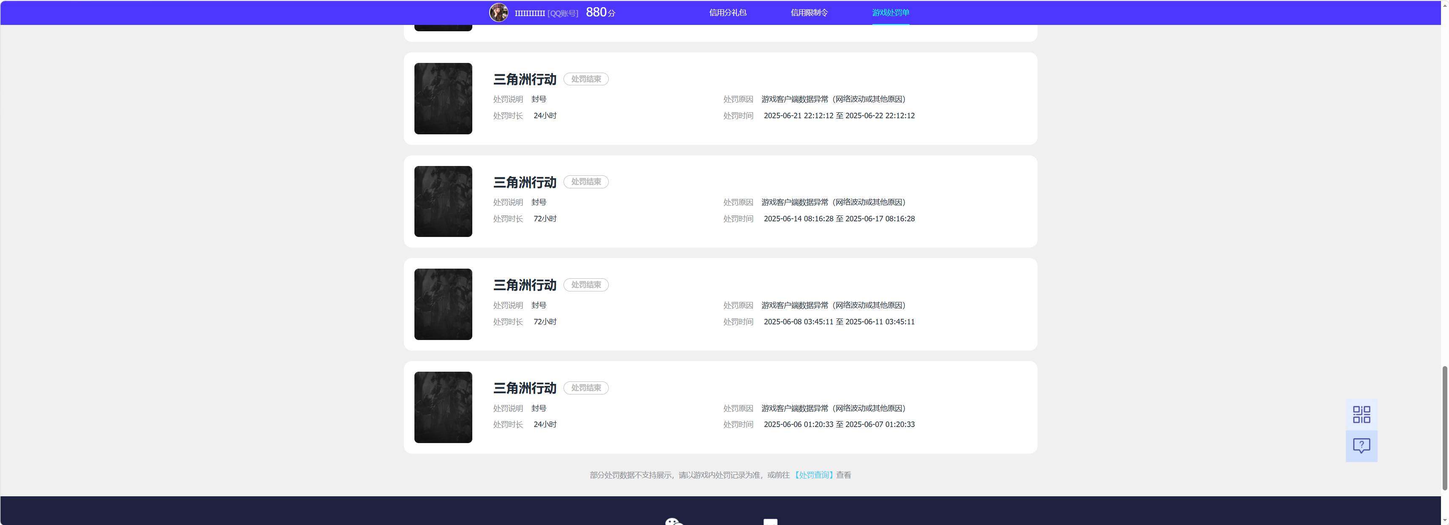
Task: Click 72小时 duration in the 2025-06-08 record
Action: [x=545, y=321]
